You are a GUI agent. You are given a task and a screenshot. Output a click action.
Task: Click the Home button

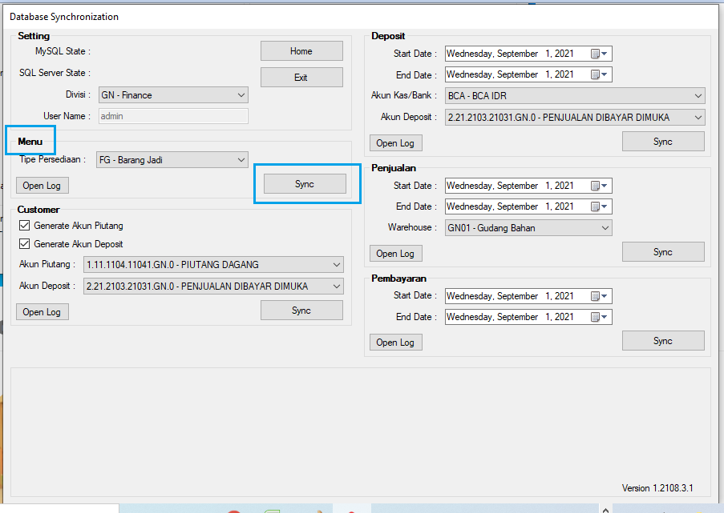click(x=301, y=51)
